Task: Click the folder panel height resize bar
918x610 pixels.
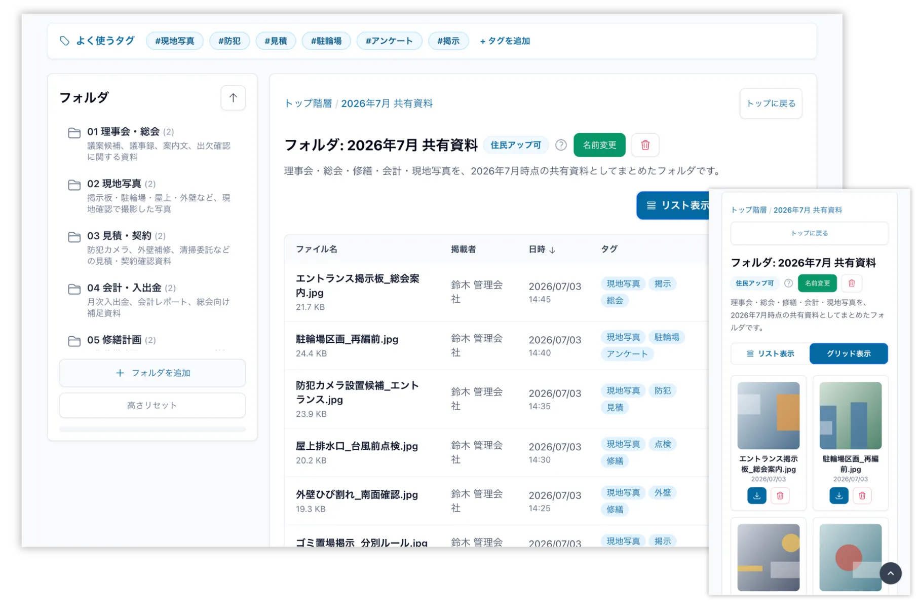Action: click(x=152, y=429)
